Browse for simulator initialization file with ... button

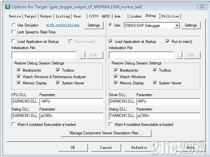pyautogui.click(x=82, y=55)
